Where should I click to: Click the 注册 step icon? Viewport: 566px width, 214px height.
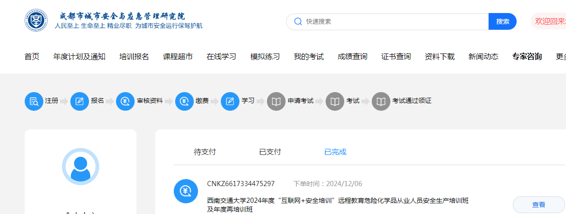point(34,101)
